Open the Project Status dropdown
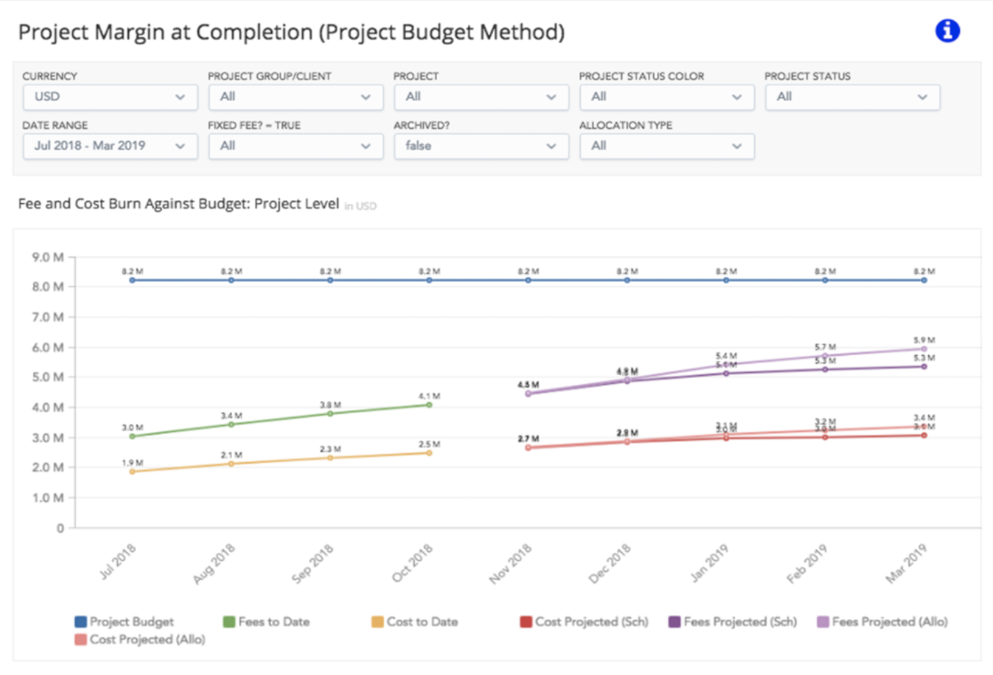993x675 pixels. 852,97
